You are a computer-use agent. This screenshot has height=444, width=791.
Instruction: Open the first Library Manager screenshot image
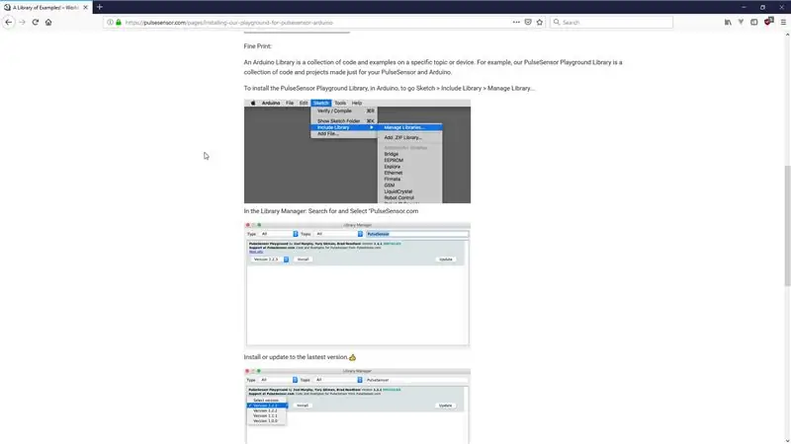(x=357, y=284)
